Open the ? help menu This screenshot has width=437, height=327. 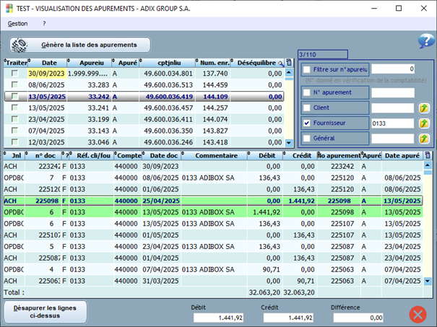tap(44, 24)
